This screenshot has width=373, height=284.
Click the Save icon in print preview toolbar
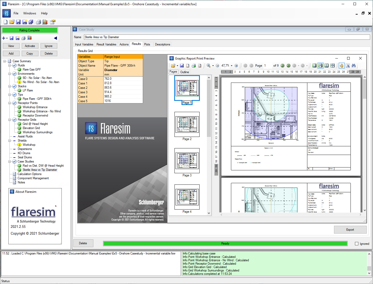click(182, 66)
